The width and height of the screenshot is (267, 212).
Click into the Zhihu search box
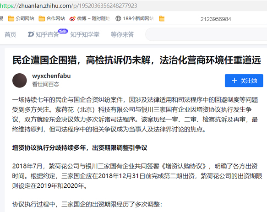click(x=206, y=34)
